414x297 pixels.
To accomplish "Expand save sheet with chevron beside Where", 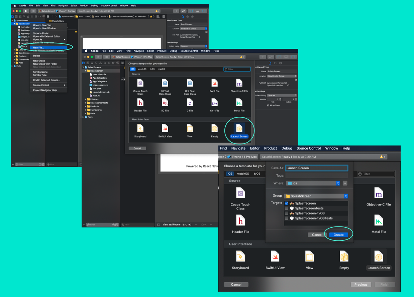I will click(x=345, y=183).
